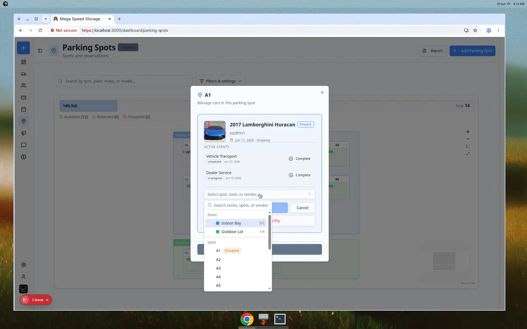Viewport: 527px width, 329px height.
Task: Click the green Outdoor Lot color dot
Action: click(x=218, y=232)
